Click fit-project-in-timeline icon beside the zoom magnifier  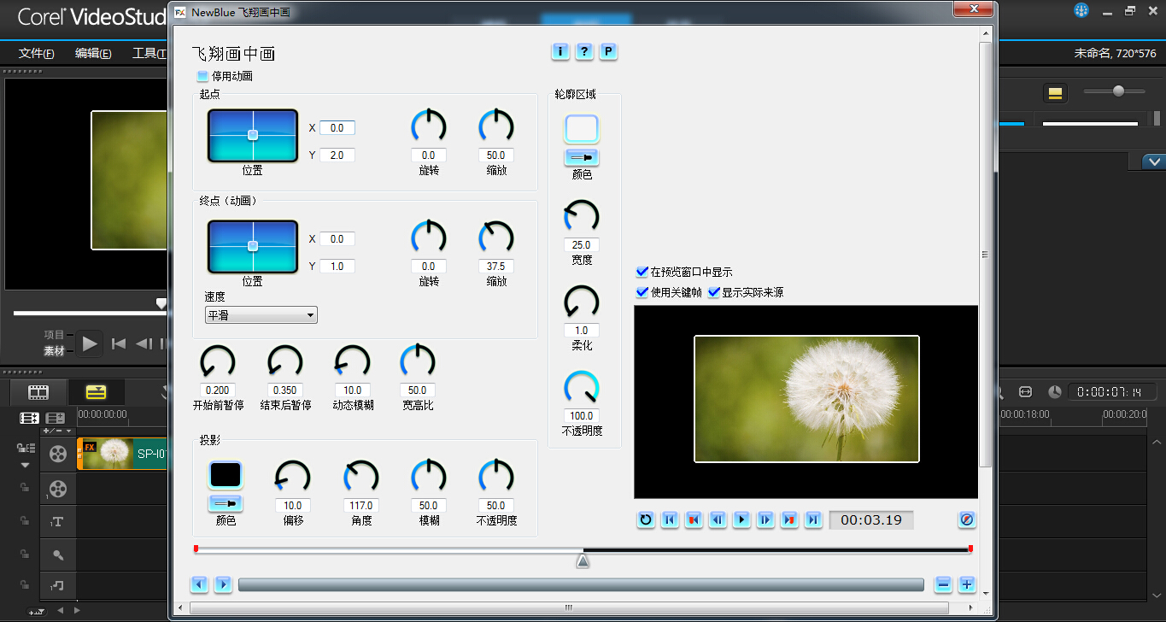(1026, 391)
